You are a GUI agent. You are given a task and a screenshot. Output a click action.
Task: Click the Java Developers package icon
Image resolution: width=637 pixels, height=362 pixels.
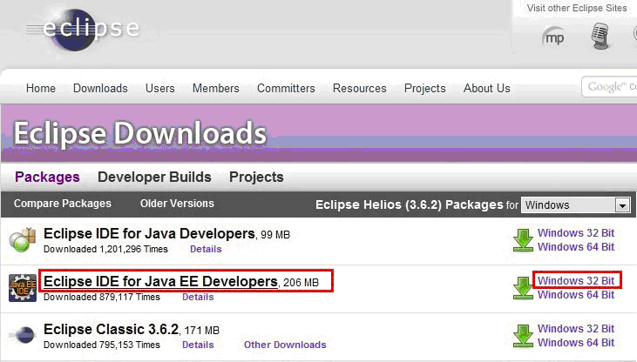(x=23, y=240)
